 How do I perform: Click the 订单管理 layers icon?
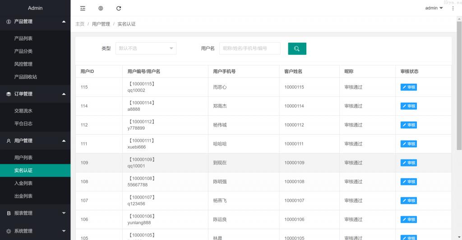(x=9, y=94)
